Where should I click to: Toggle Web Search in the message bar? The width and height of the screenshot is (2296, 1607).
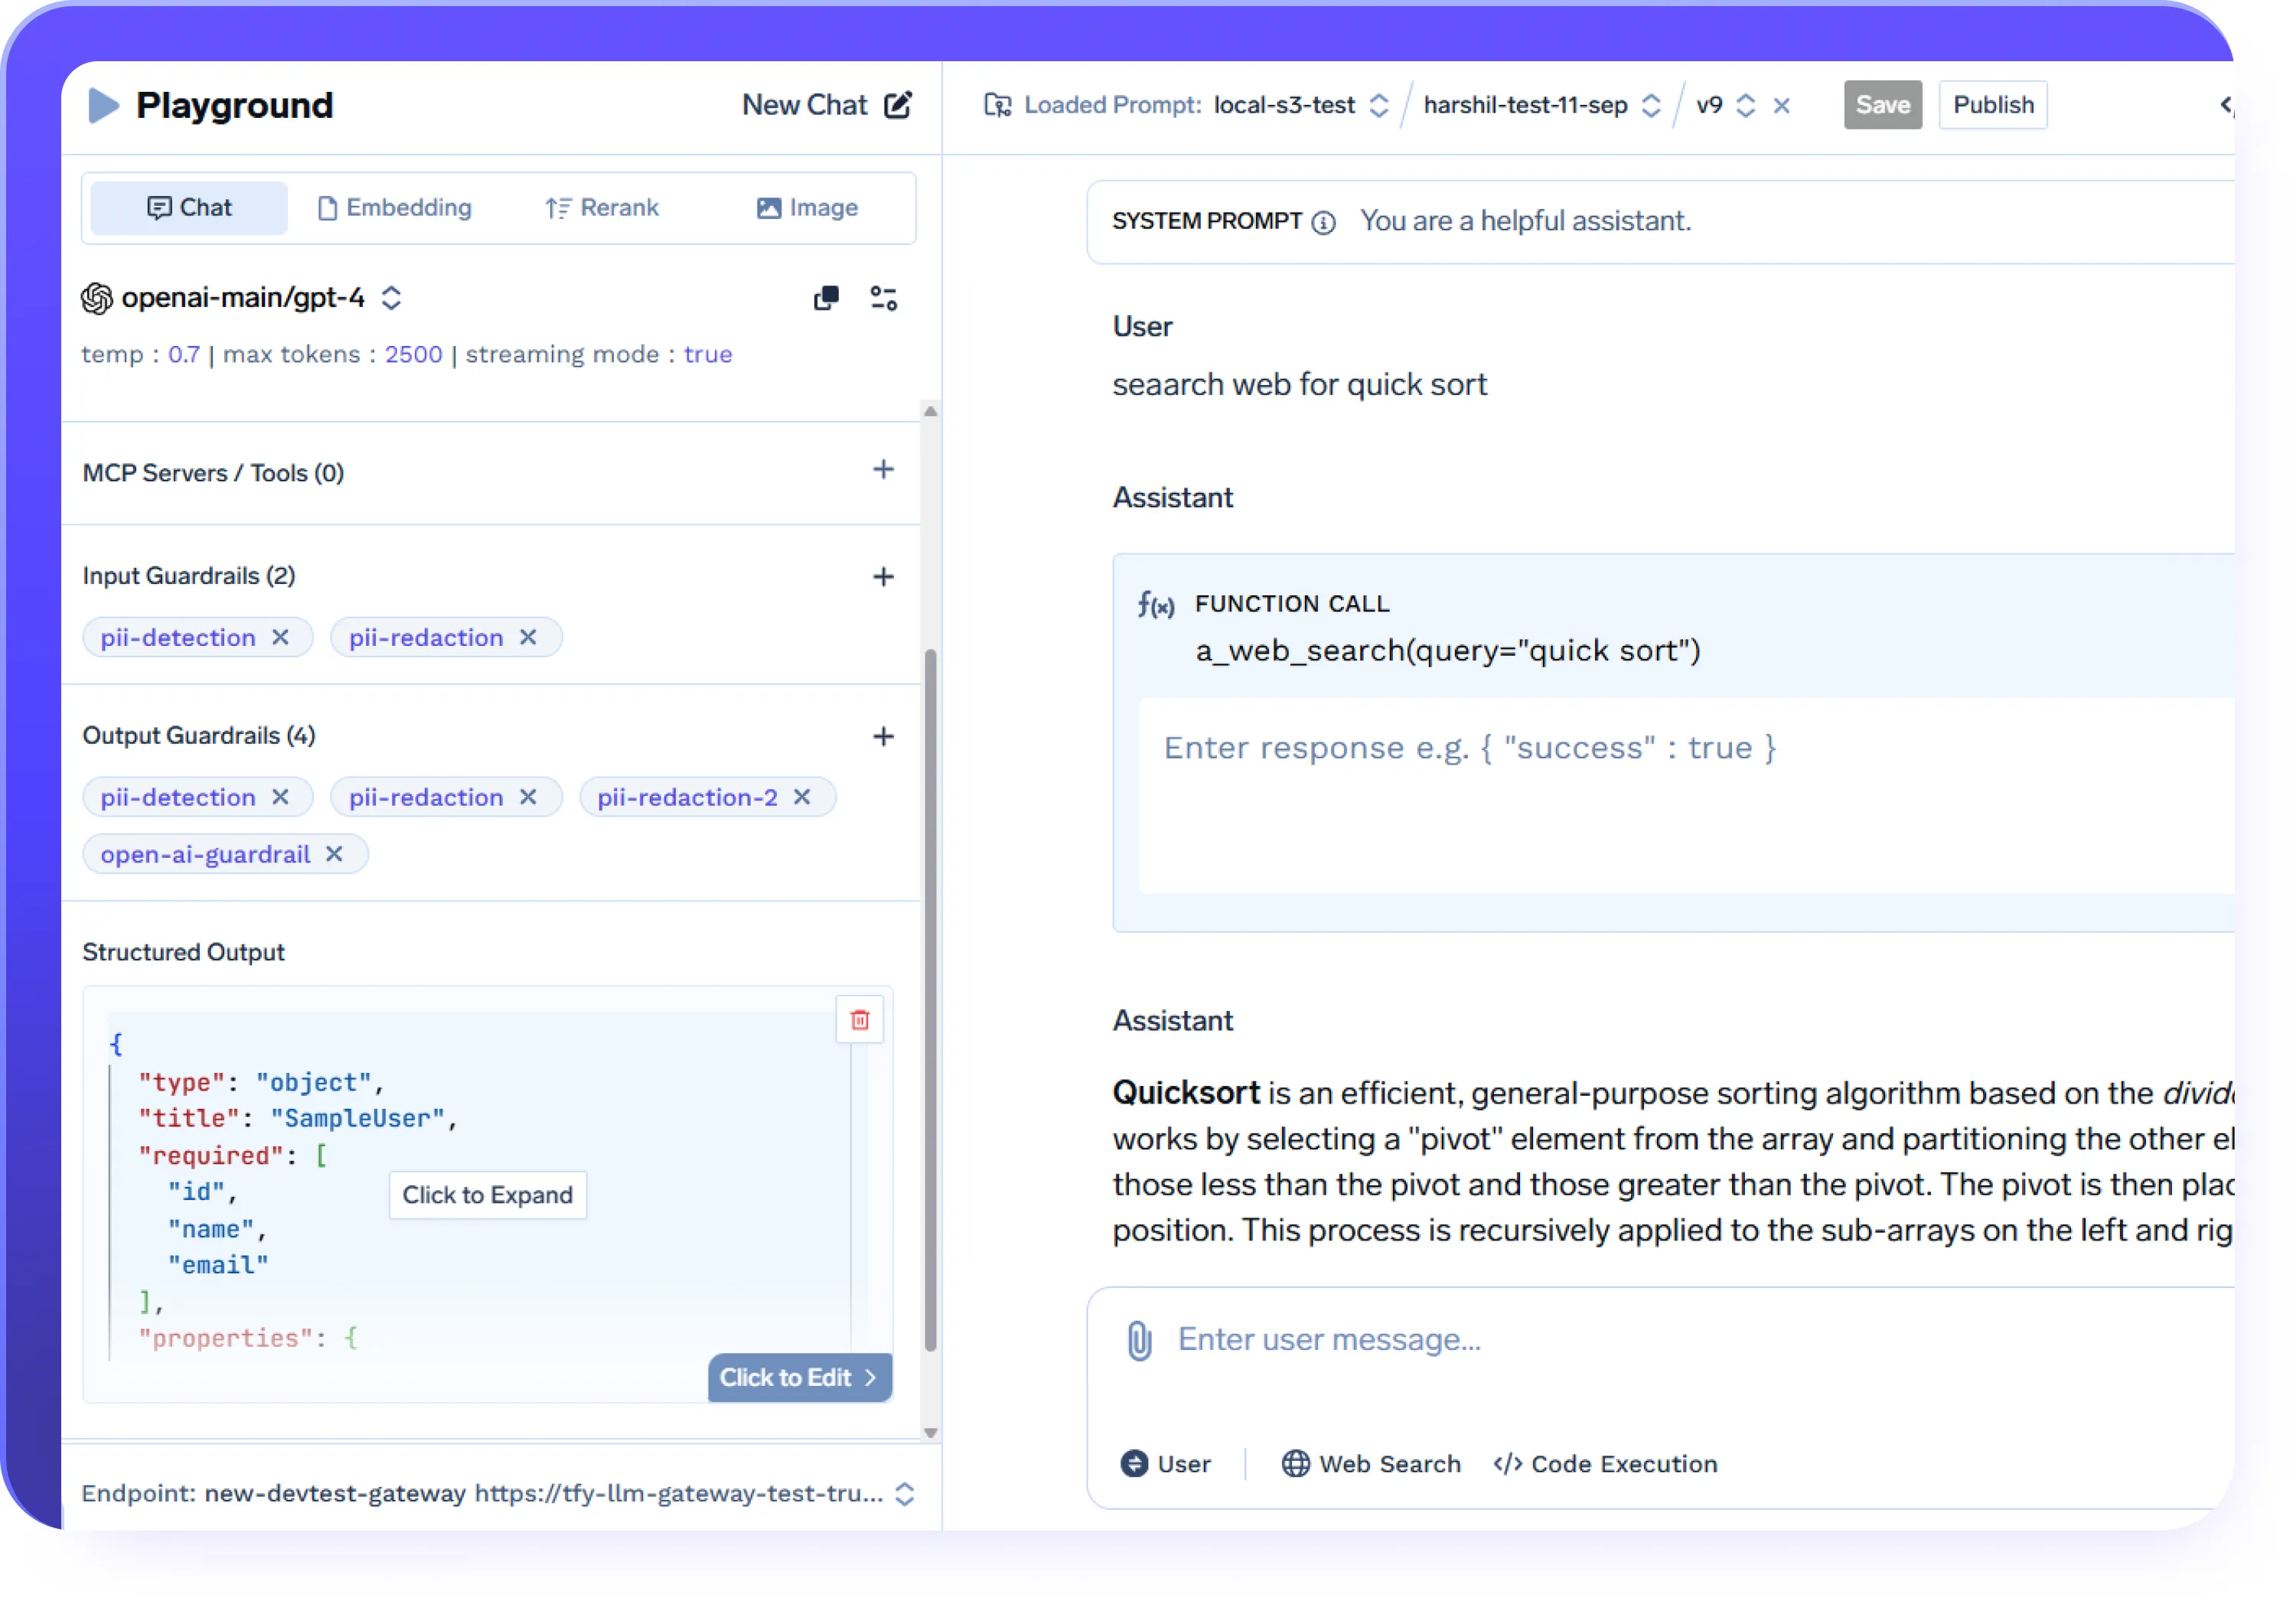(x=1371, y=1463)
